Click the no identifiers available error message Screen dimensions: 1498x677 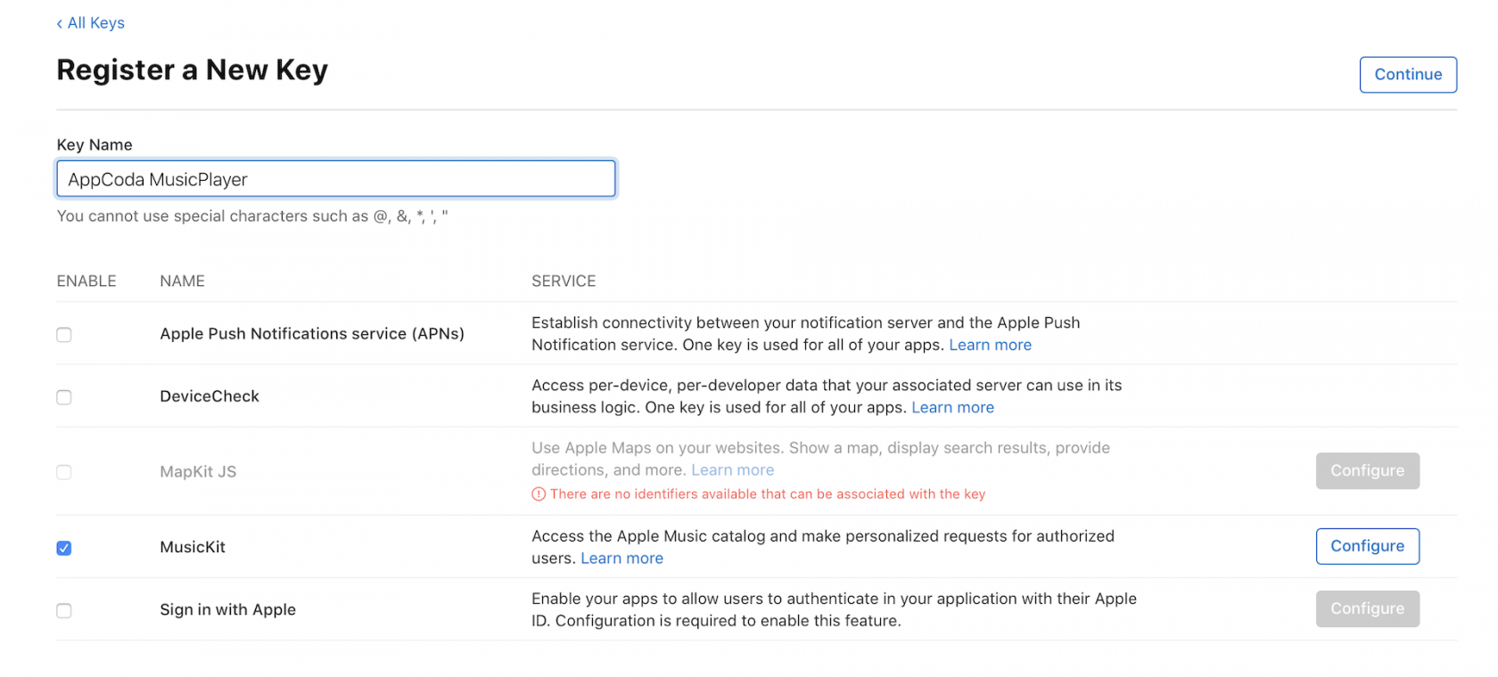click(767, 494)
